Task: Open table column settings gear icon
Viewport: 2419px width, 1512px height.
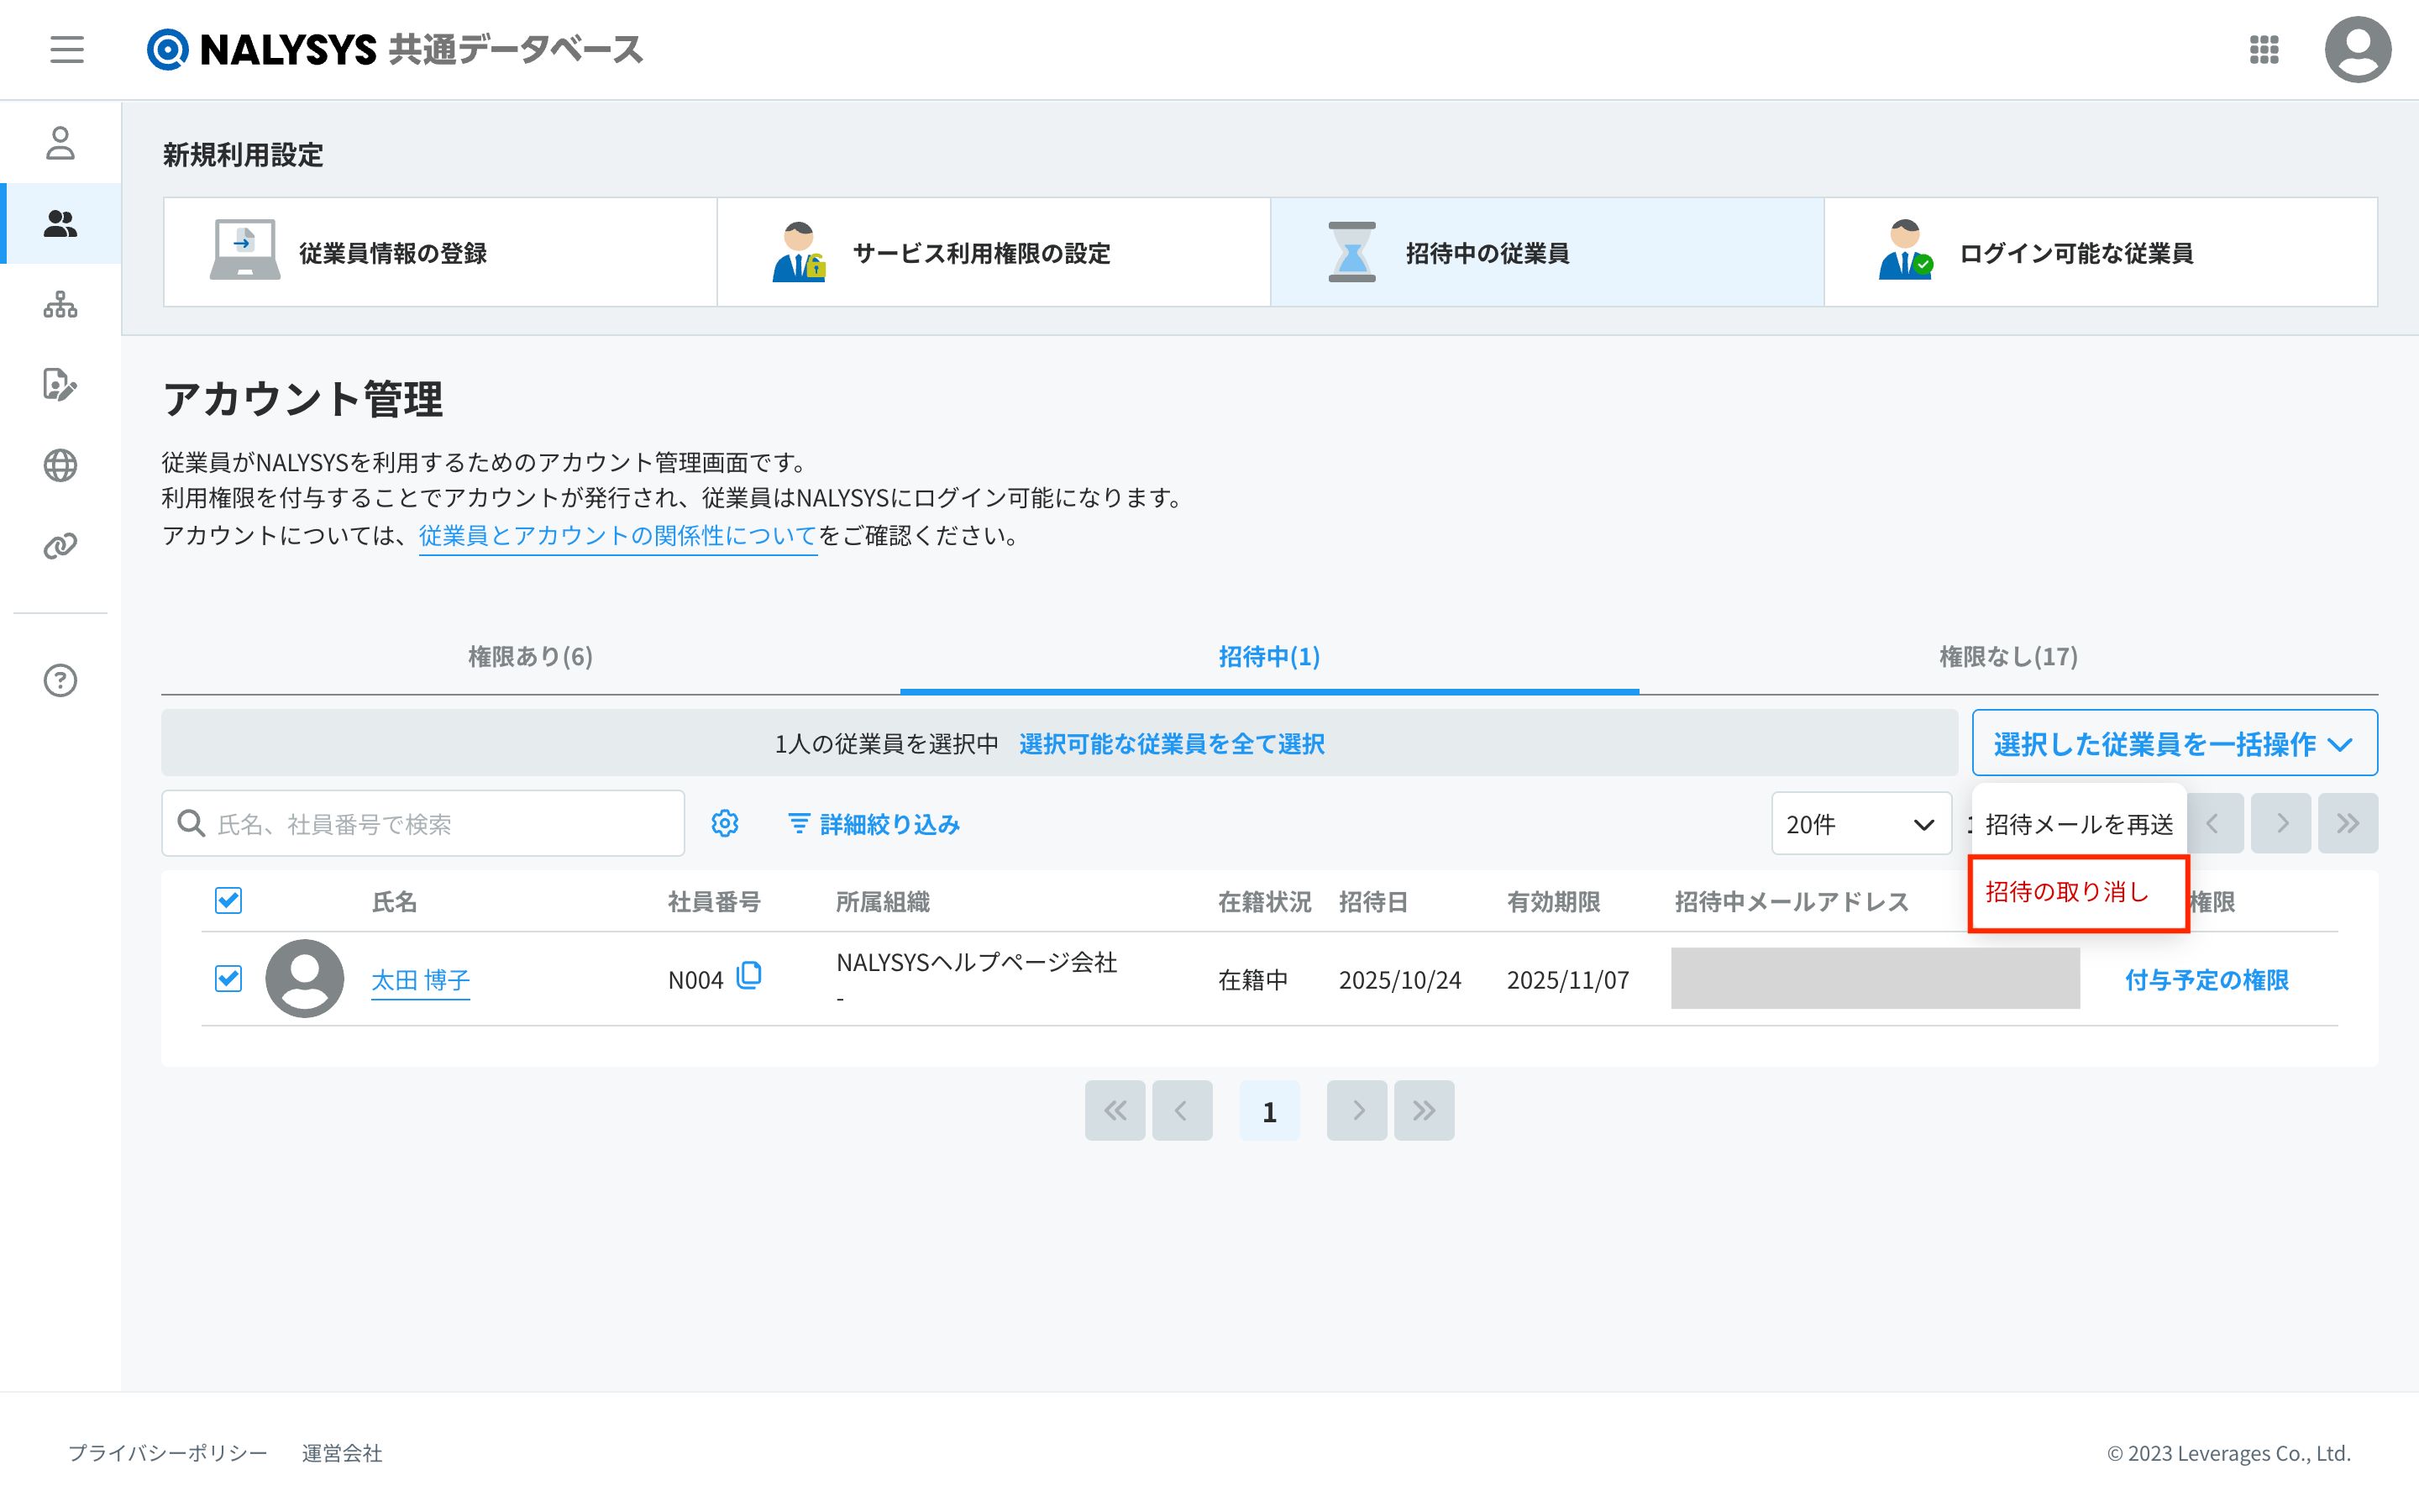Action: pyautogui.click(x=725, y=823)
